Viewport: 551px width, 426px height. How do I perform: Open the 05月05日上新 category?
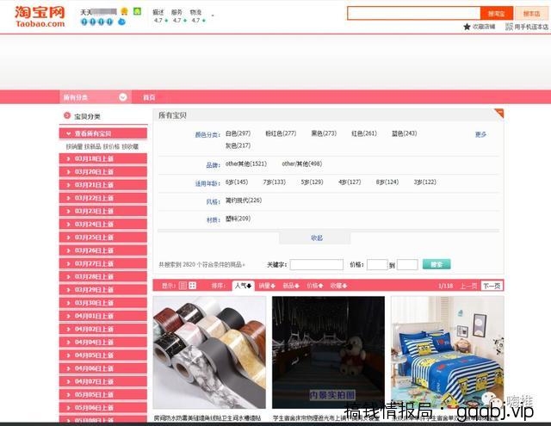click(x=103, y=395)
